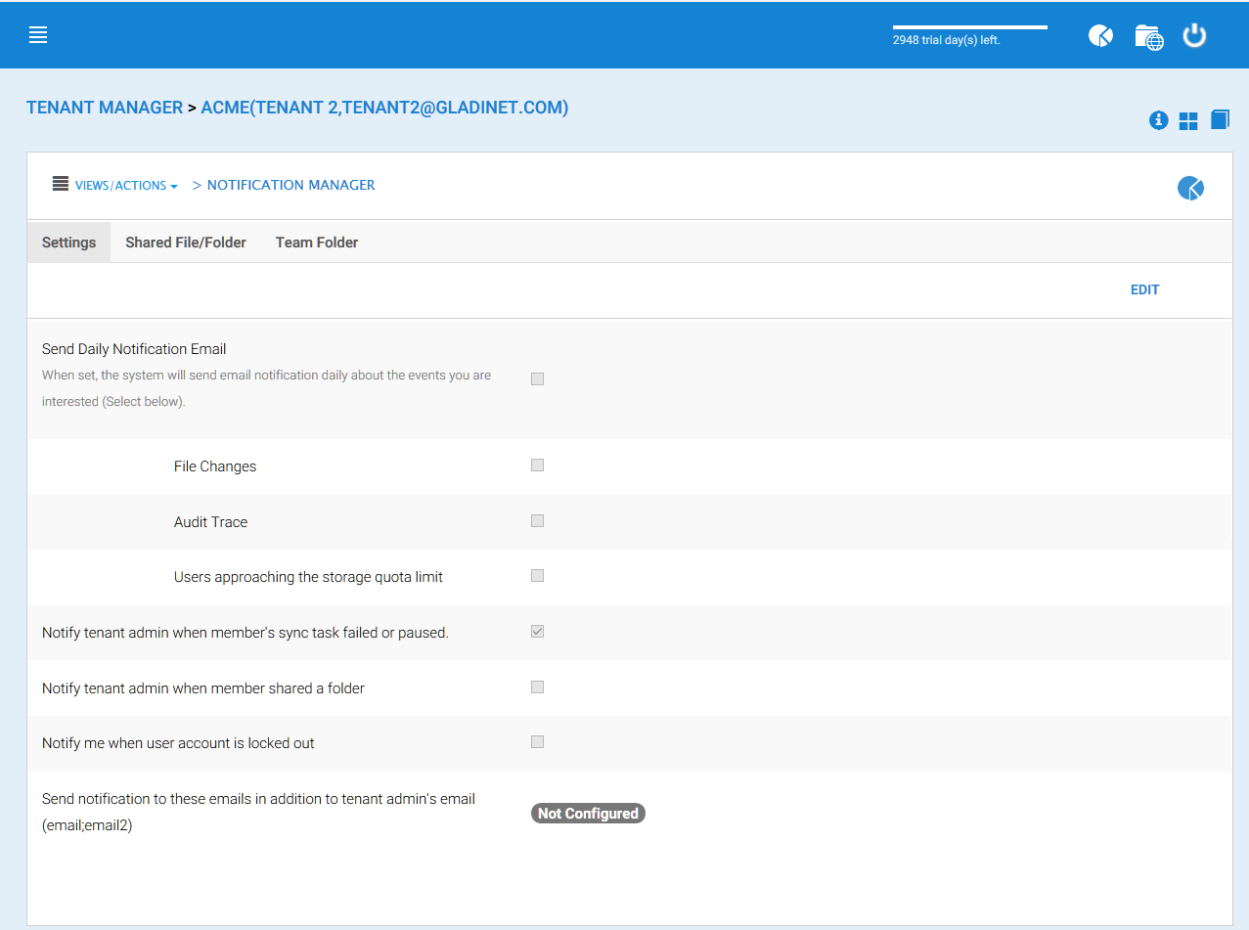The height and width of the screenshot is (930, 1249).
Task: Click the book documentation icon
Action: coord(1220,119)
